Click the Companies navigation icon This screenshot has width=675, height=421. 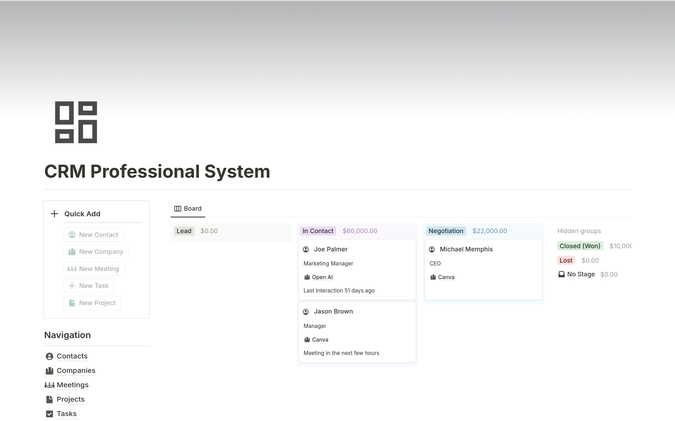(x=49, y=370)
